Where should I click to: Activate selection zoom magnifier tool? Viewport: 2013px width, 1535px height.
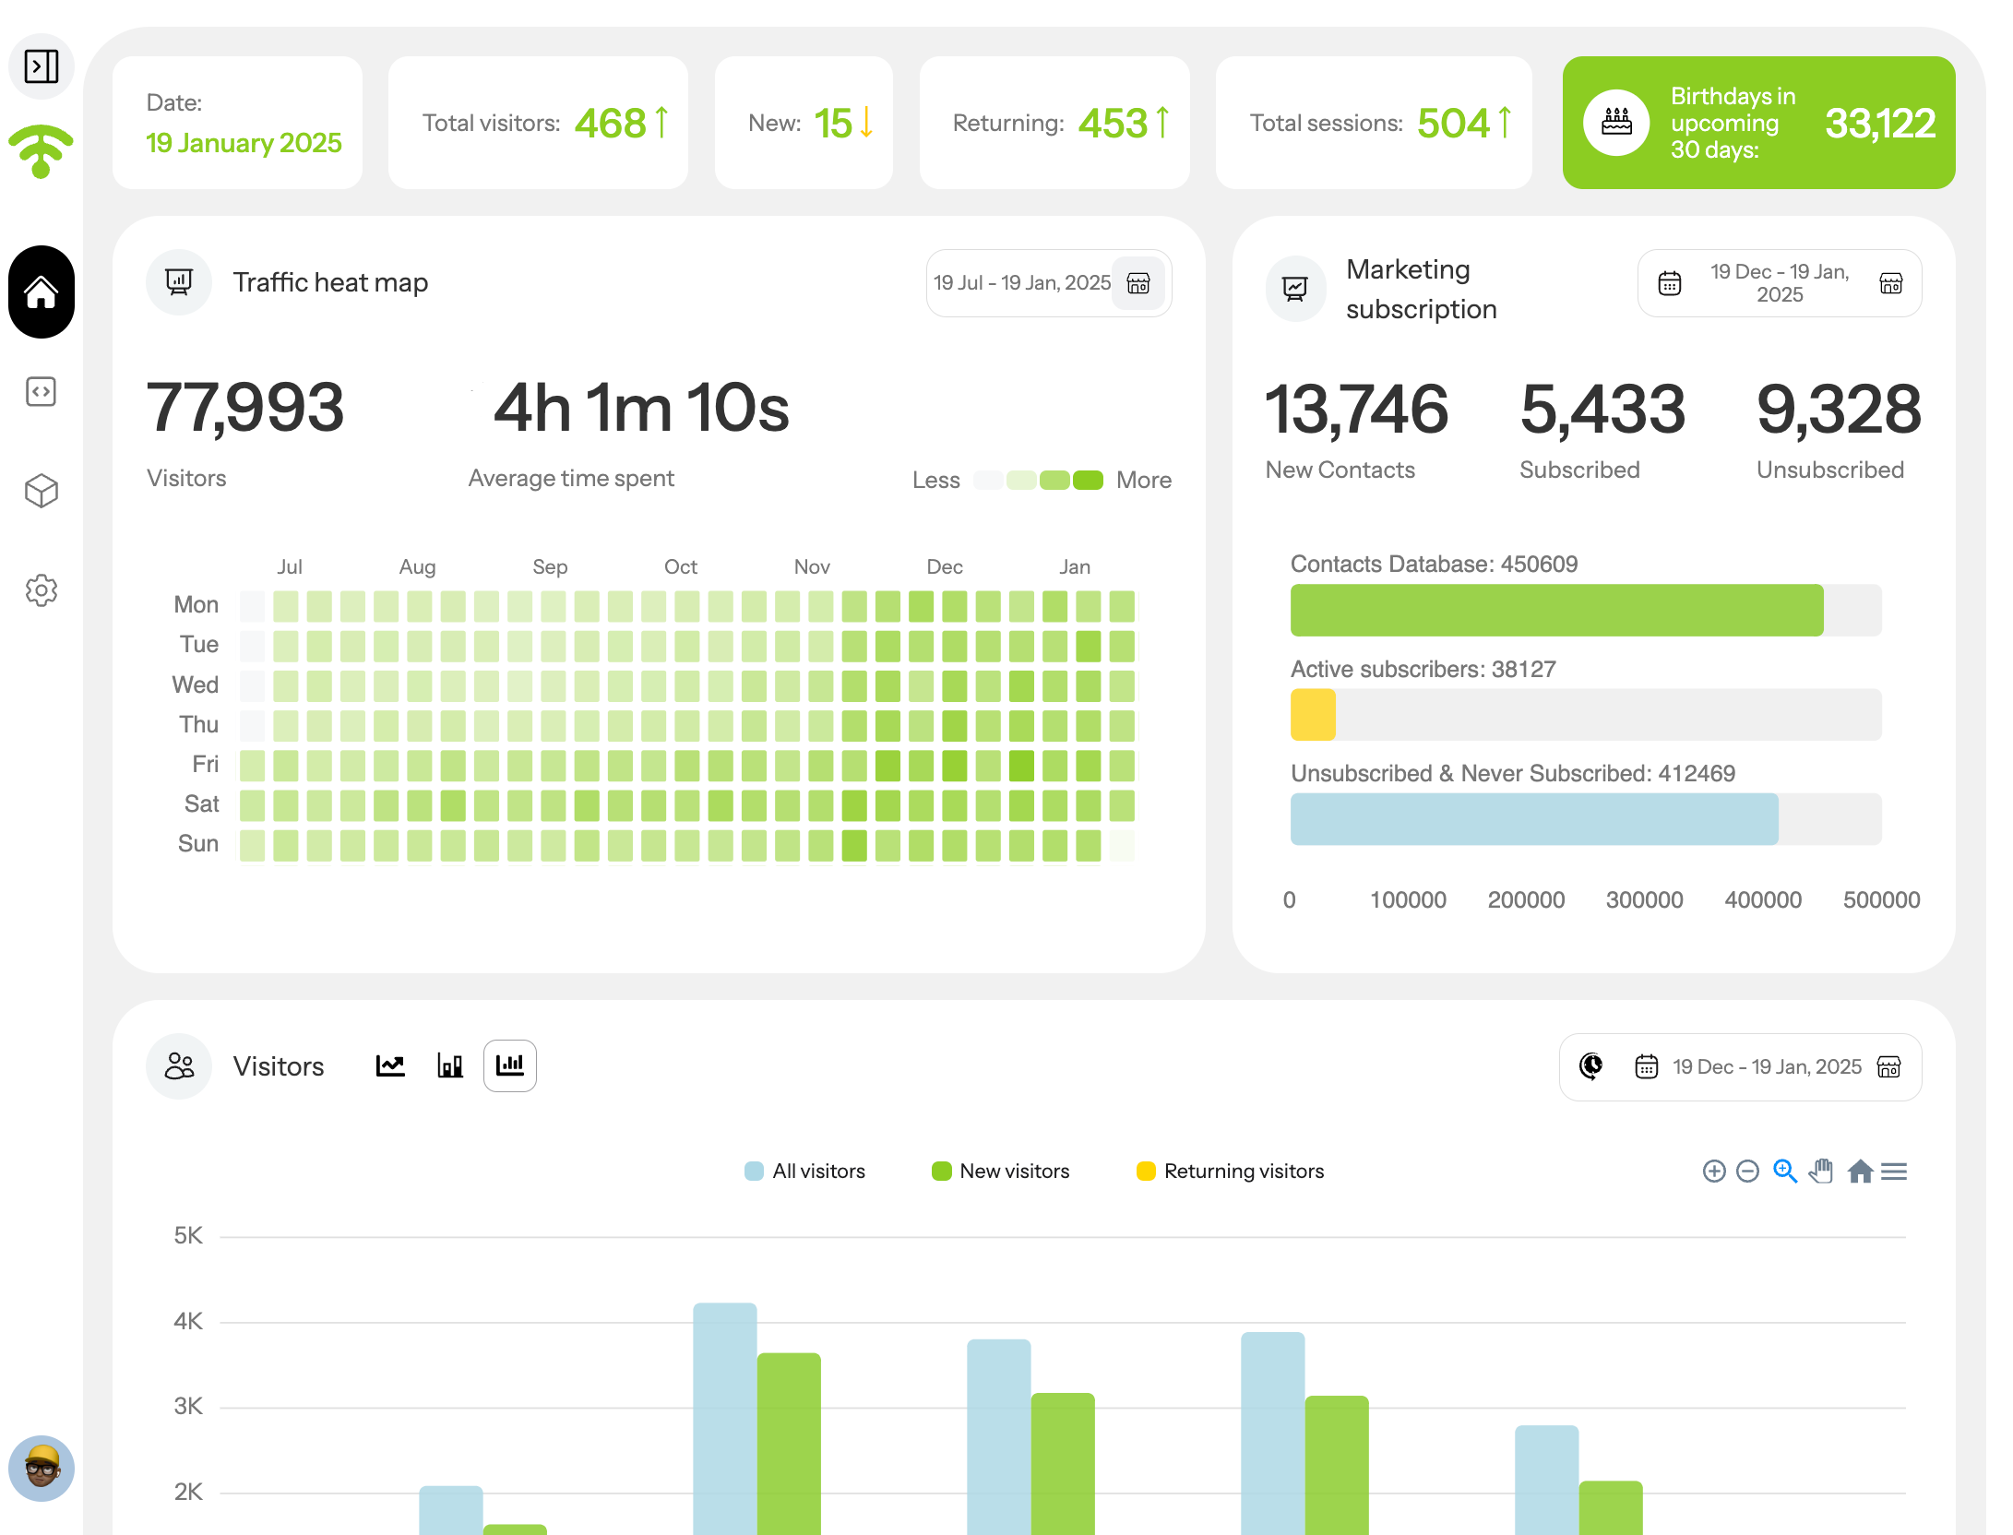[x=1785, y=1172]
